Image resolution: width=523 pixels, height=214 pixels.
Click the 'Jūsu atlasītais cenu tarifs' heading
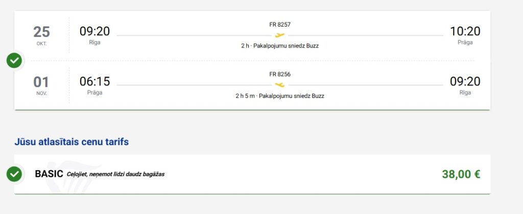coord(72,142)
